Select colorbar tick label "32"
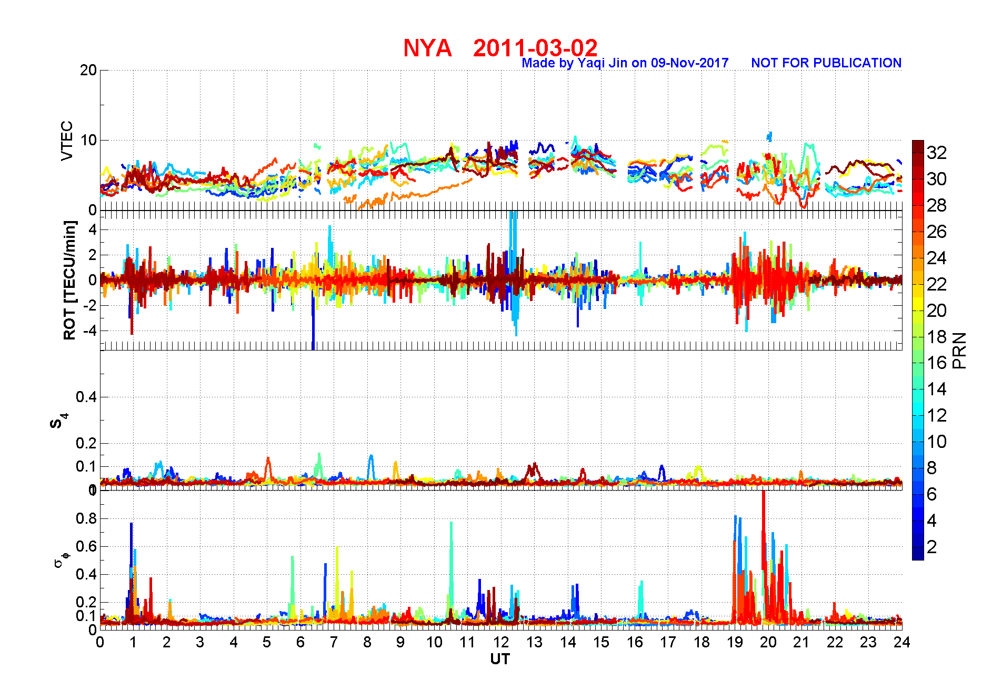 coord(937,153)
